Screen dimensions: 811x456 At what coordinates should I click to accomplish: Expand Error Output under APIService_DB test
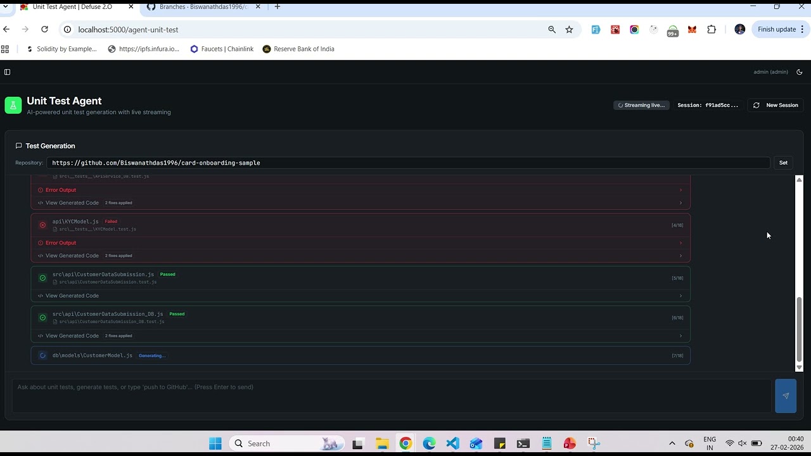click(361, 190)
